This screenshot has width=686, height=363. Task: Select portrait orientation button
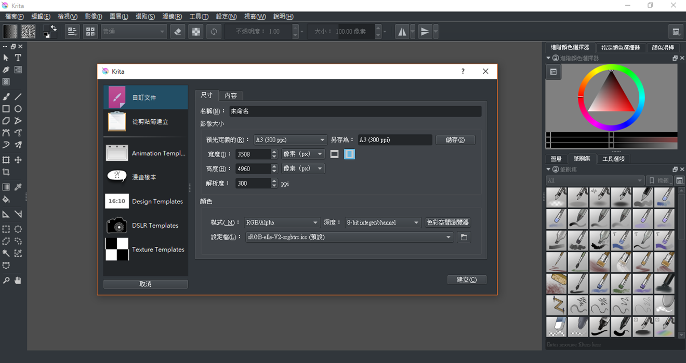(x=349, y=154)
